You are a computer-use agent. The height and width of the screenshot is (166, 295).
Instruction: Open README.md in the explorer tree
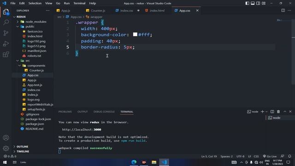(34, 129)
